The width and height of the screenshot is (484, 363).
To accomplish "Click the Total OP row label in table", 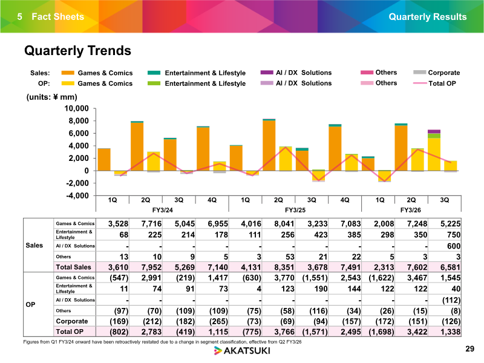I will coord(70,332).
